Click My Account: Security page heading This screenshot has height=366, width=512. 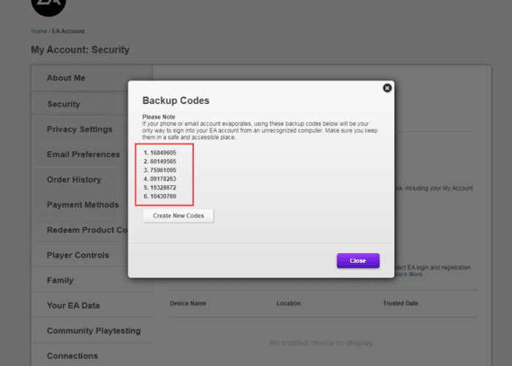tap(80, 50)
